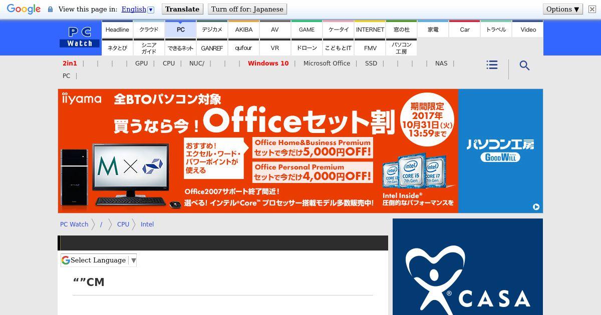Click the ad play arrow icon

click(536, 206)
